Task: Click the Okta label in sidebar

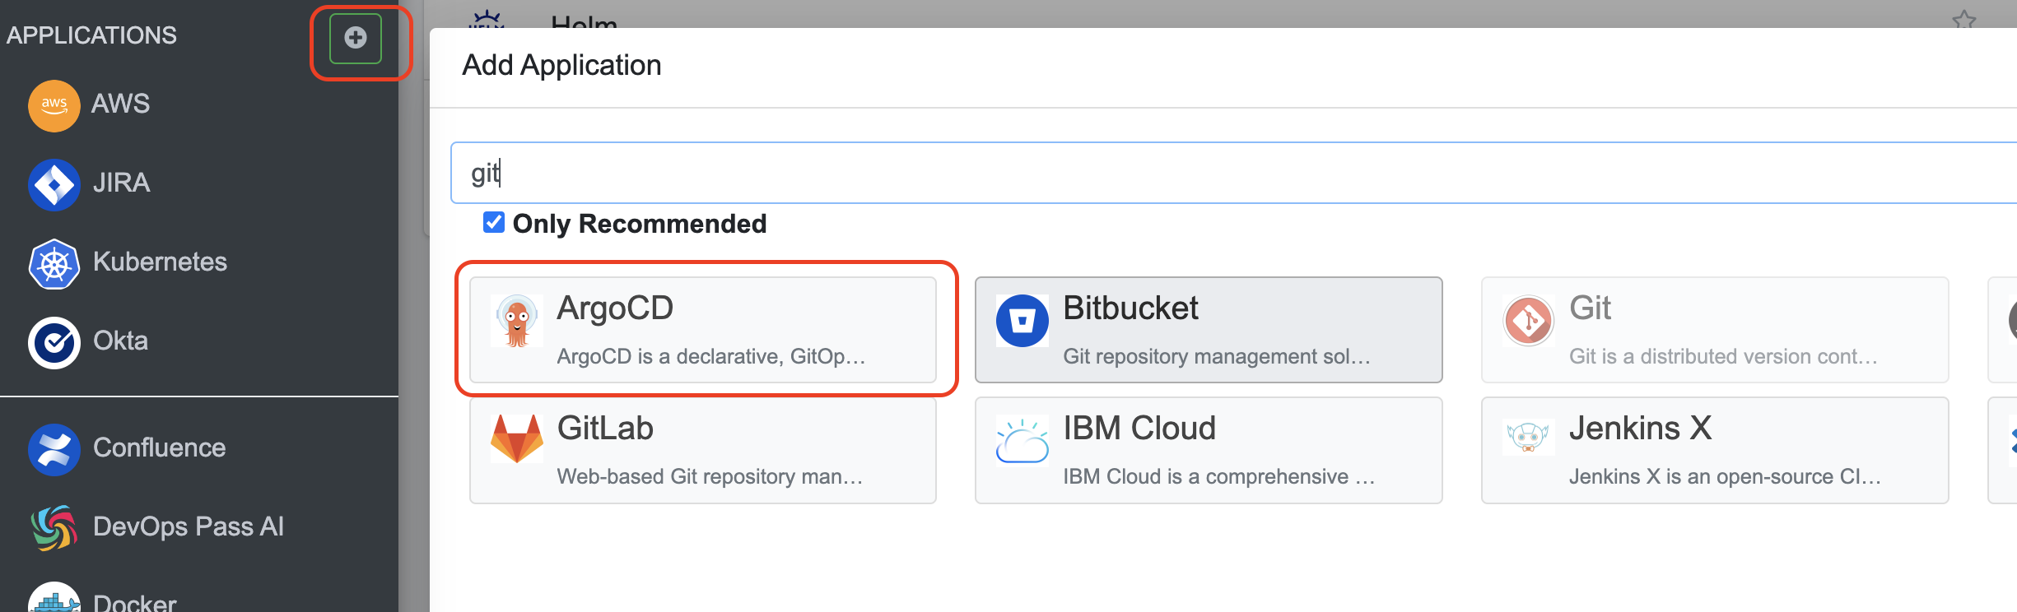Action: click(120, 341)
